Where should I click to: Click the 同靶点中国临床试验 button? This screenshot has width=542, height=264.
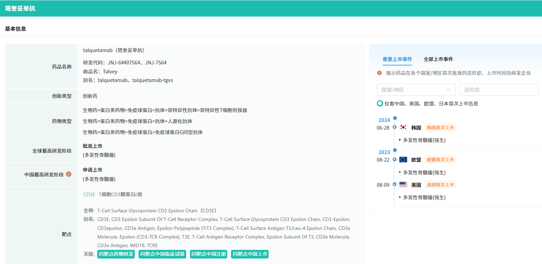tap(162, 254)
